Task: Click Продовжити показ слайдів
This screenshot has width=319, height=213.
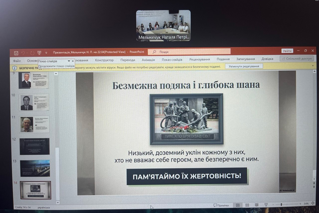Action: [x=56, y=66]
